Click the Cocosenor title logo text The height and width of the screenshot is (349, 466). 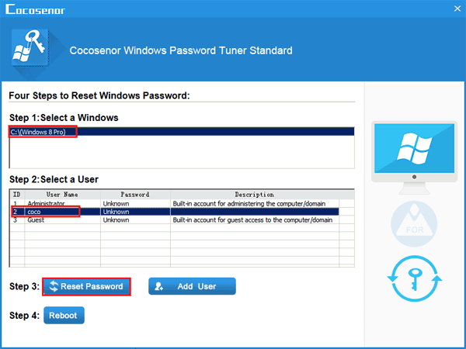[35, 9]
